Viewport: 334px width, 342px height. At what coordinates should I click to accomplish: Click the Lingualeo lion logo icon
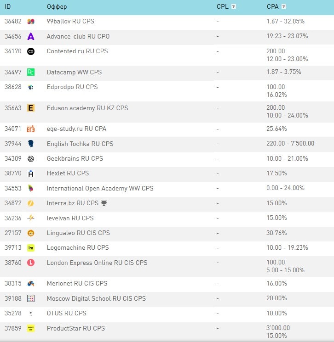point(31,233)
